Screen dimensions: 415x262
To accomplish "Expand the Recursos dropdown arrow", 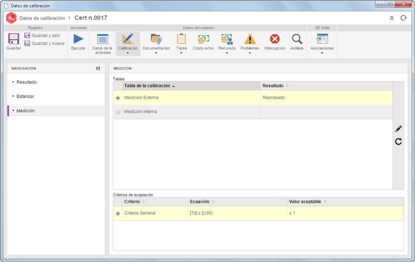I will (x=227, y=53).
